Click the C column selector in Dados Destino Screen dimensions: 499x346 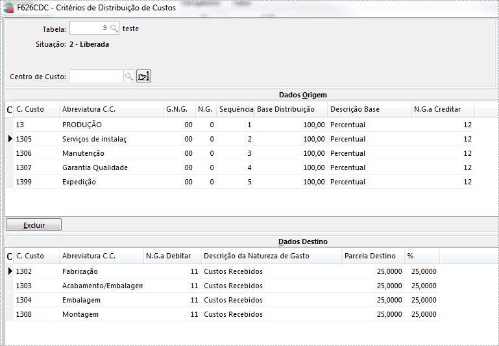click(x=9, y=256)
